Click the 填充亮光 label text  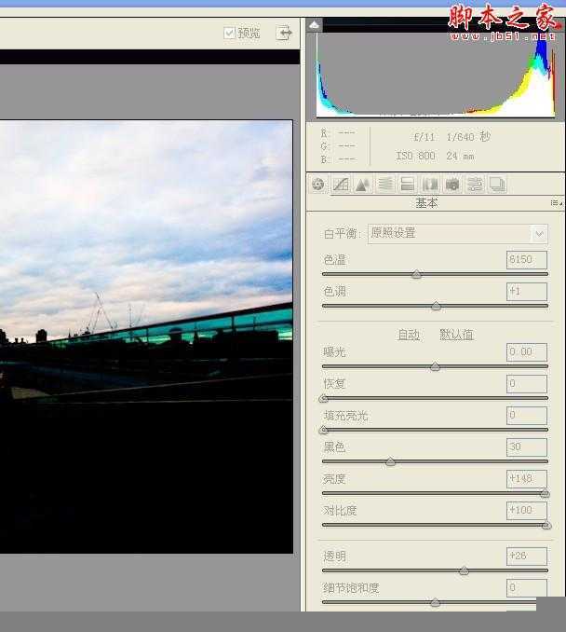[345, 416]
